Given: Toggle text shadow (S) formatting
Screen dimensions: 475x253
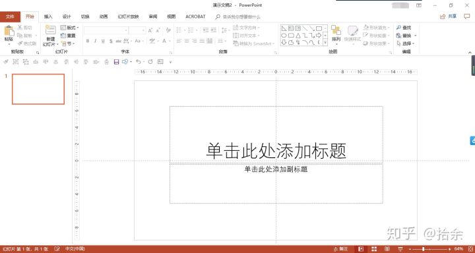Looking at the screenshot, I should click(111, 41).
